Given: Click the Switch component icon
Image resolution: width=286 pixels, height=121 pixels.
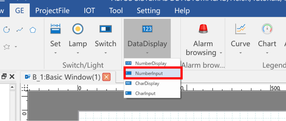Looking at the screenshot, I should (106, 29).
